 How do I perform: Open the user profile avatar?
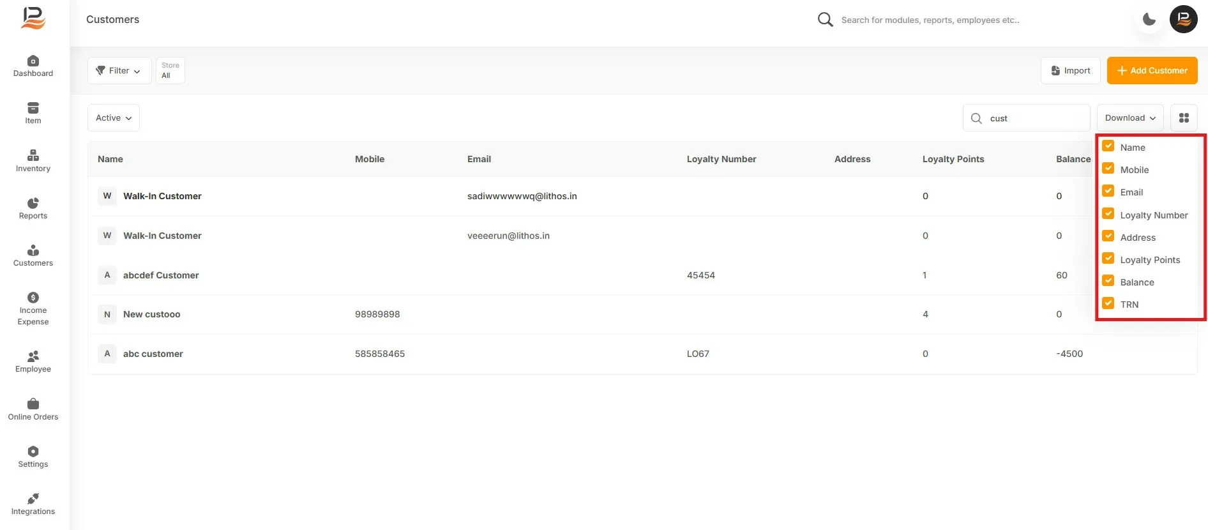pyautogui.click(x=1183, y=19)
